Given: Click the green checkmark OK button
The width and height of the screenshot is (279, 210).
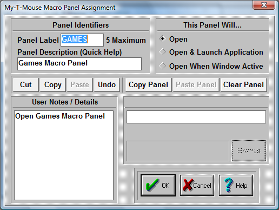Looking at the screenshot, I should (x=158, y=185).
